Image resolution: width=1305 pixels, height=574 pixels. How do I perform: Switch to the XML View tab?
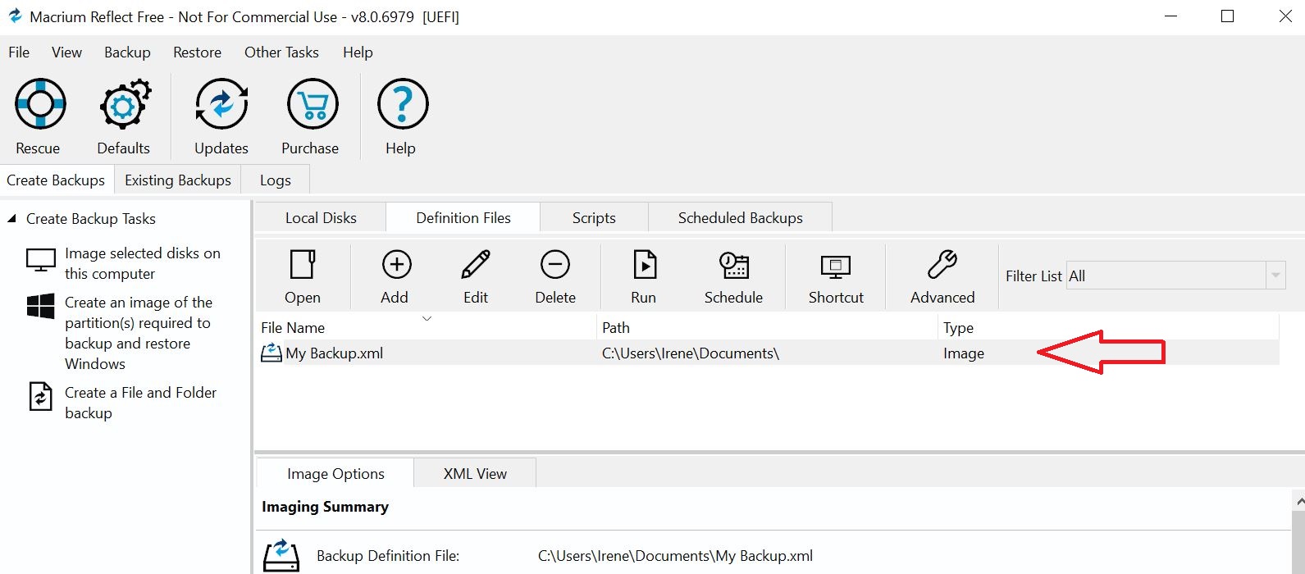(x=475, y=474)
